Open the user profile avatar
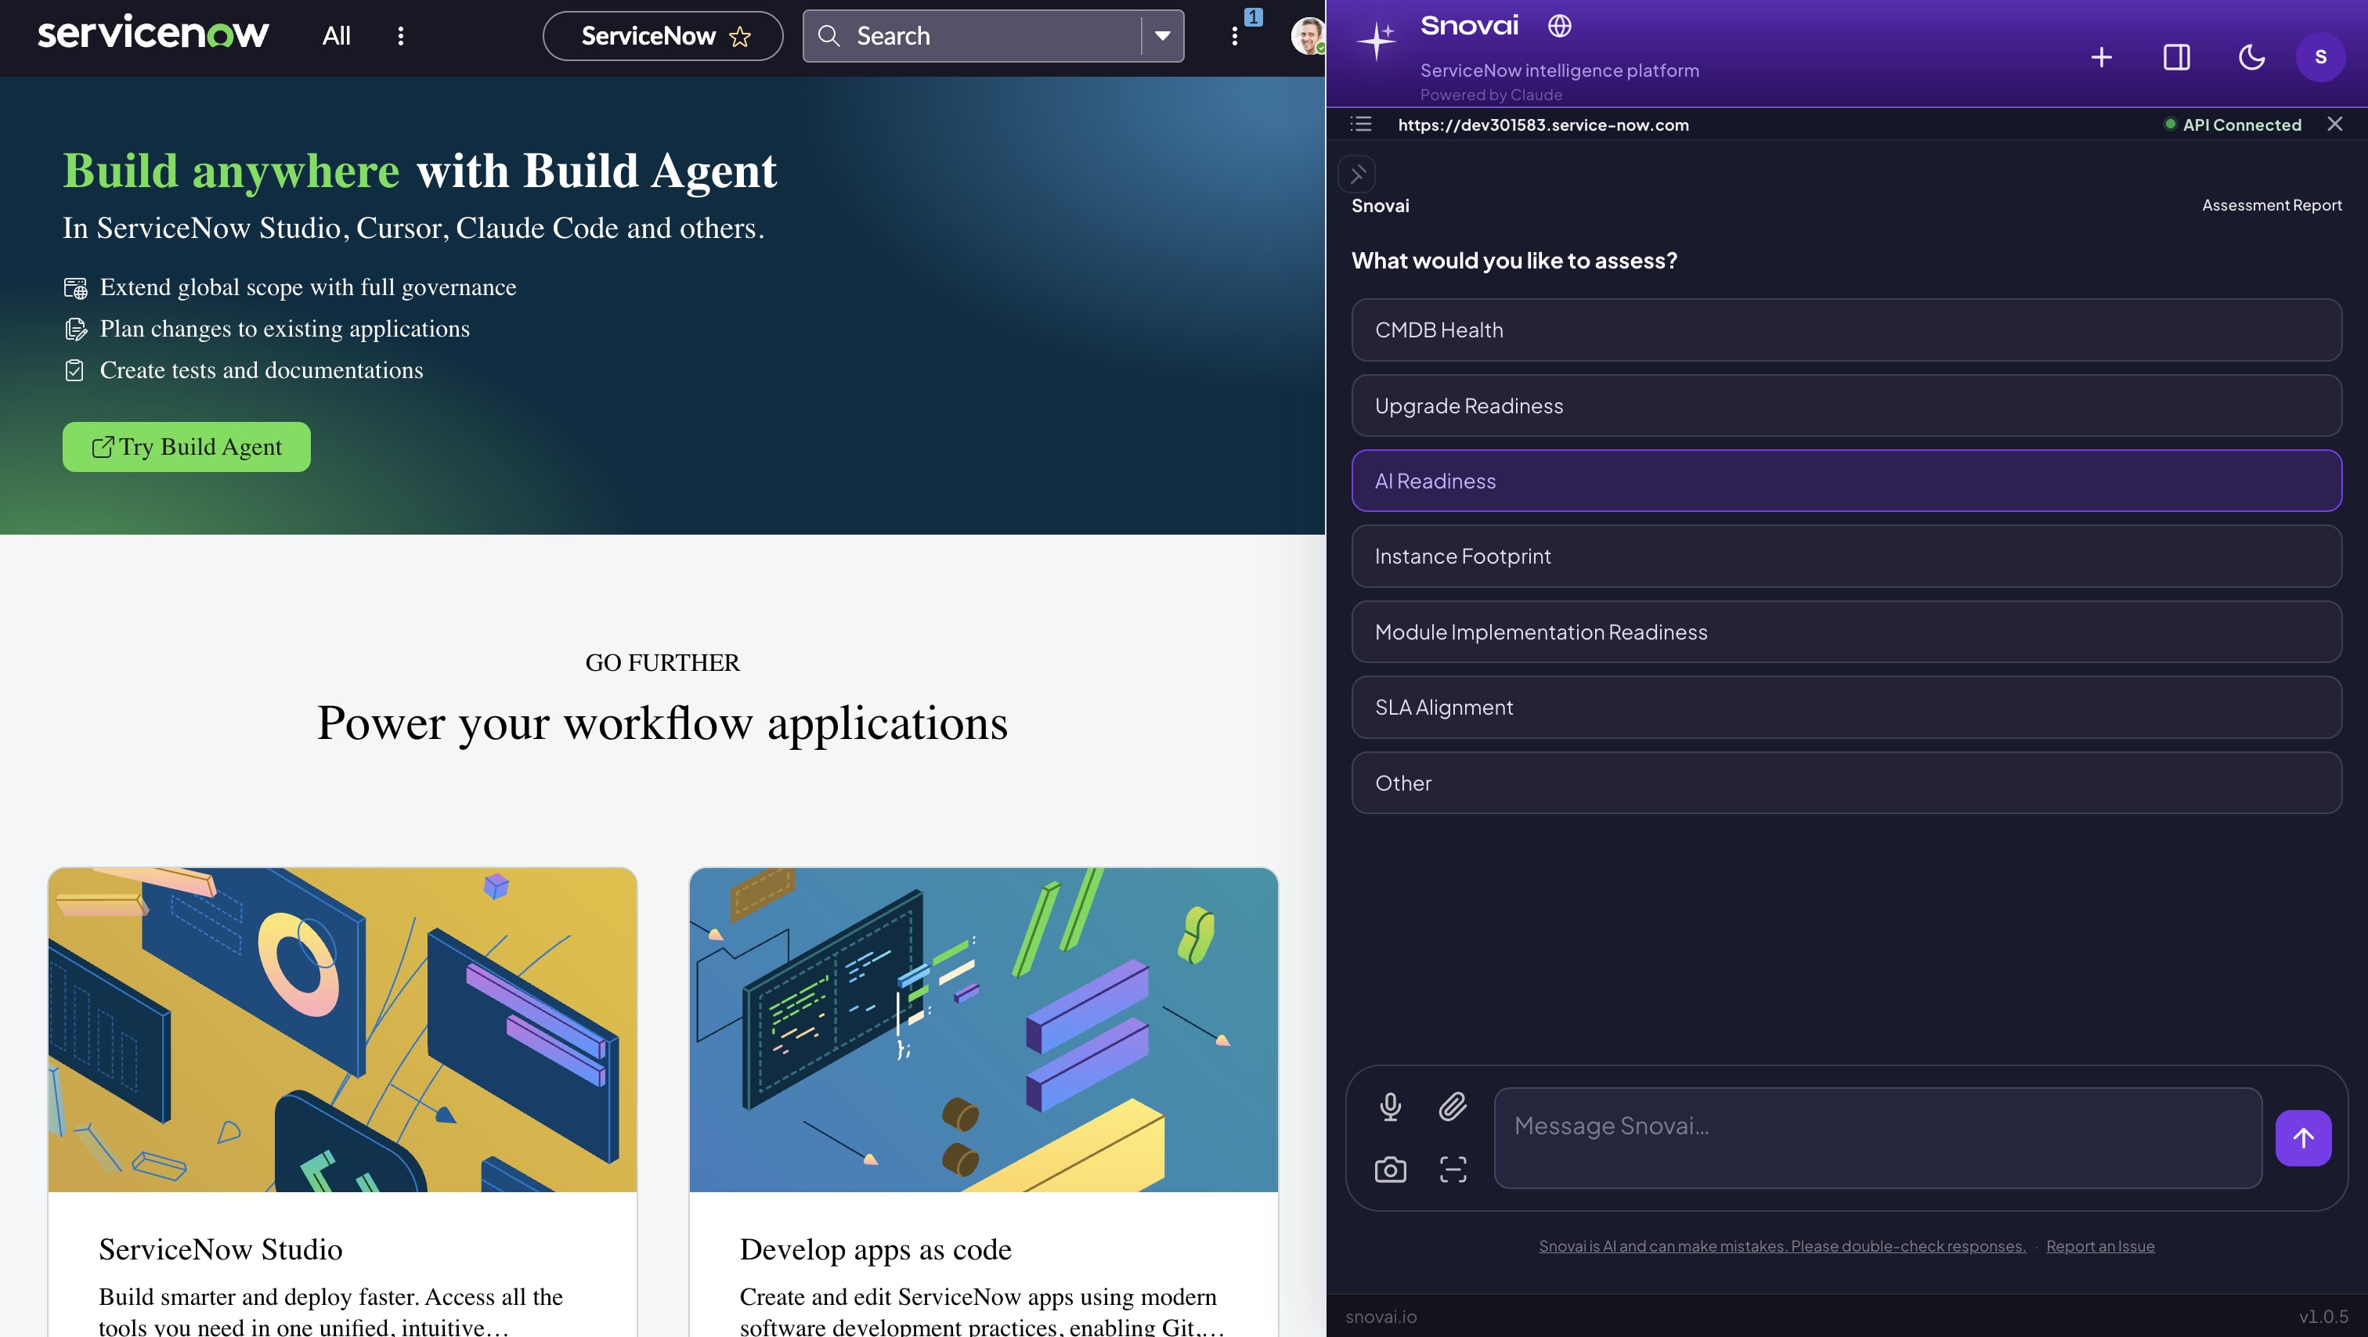2368x1337 pixels. point(1307,36)
